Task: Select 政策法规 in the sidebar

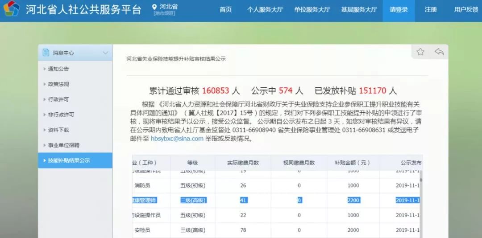Action: 58,84
